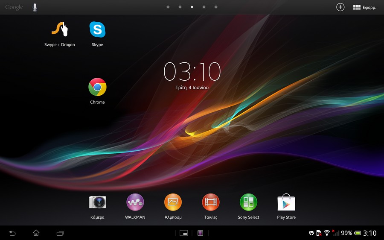Tap the Τρίτη, 4 Ιουνίου date text

point(192,88)
